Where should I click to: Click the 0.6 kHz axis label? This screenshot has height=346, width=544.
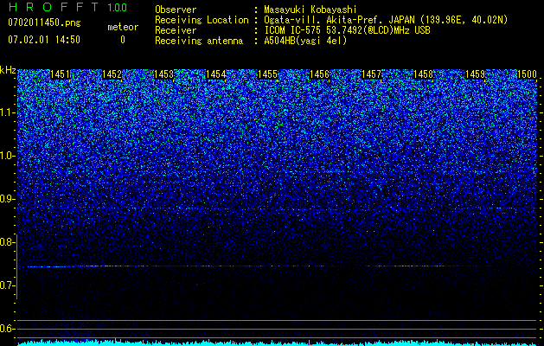8,329
